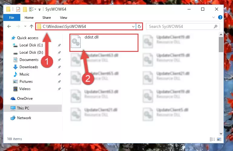The height and width of the screenshot is (151, 233).
Task: Select OneDrive in navigation pane
Action: (x=25, y=99)
